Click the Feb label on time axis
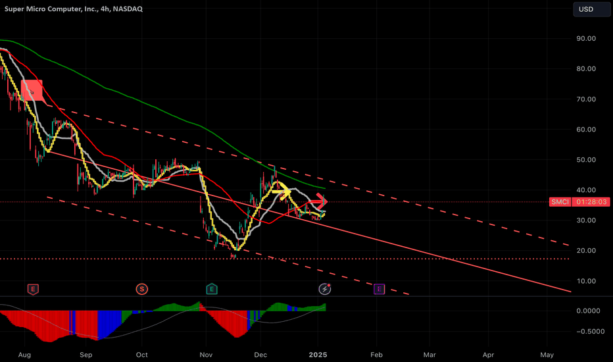Viewport: 613px width, 362px height. coord(376,355)
